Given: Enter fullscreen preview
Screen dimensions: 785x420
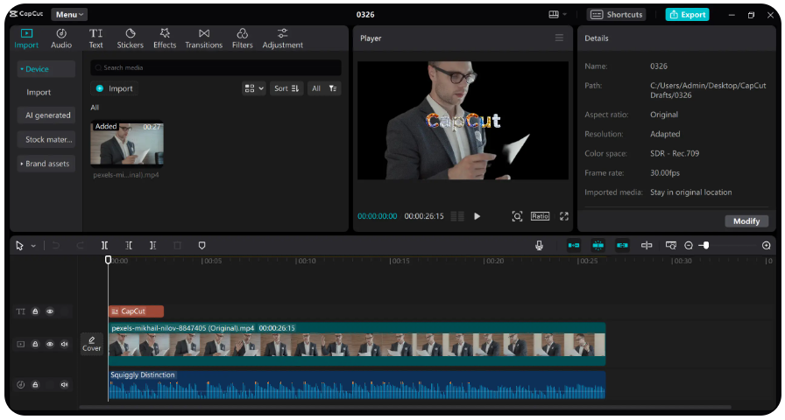Looking at the screenshot, I should pyautogui.click(x=564, y=216).
